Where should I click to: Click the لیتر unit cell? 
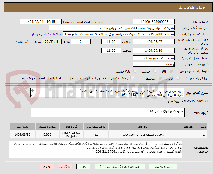[x=96, y=135]
